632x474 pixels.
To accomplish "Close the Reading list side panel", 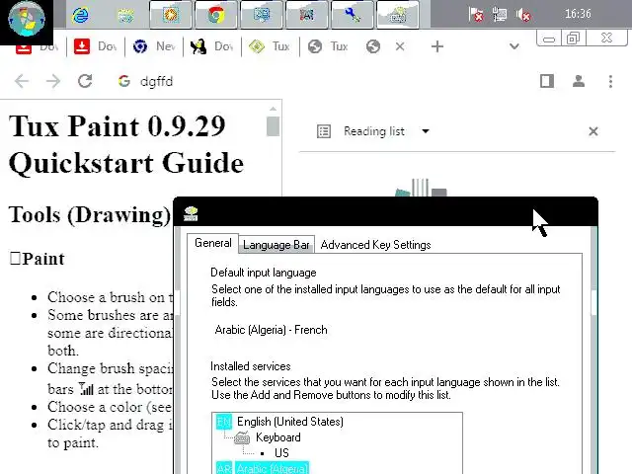I will [x=593, y=131].
